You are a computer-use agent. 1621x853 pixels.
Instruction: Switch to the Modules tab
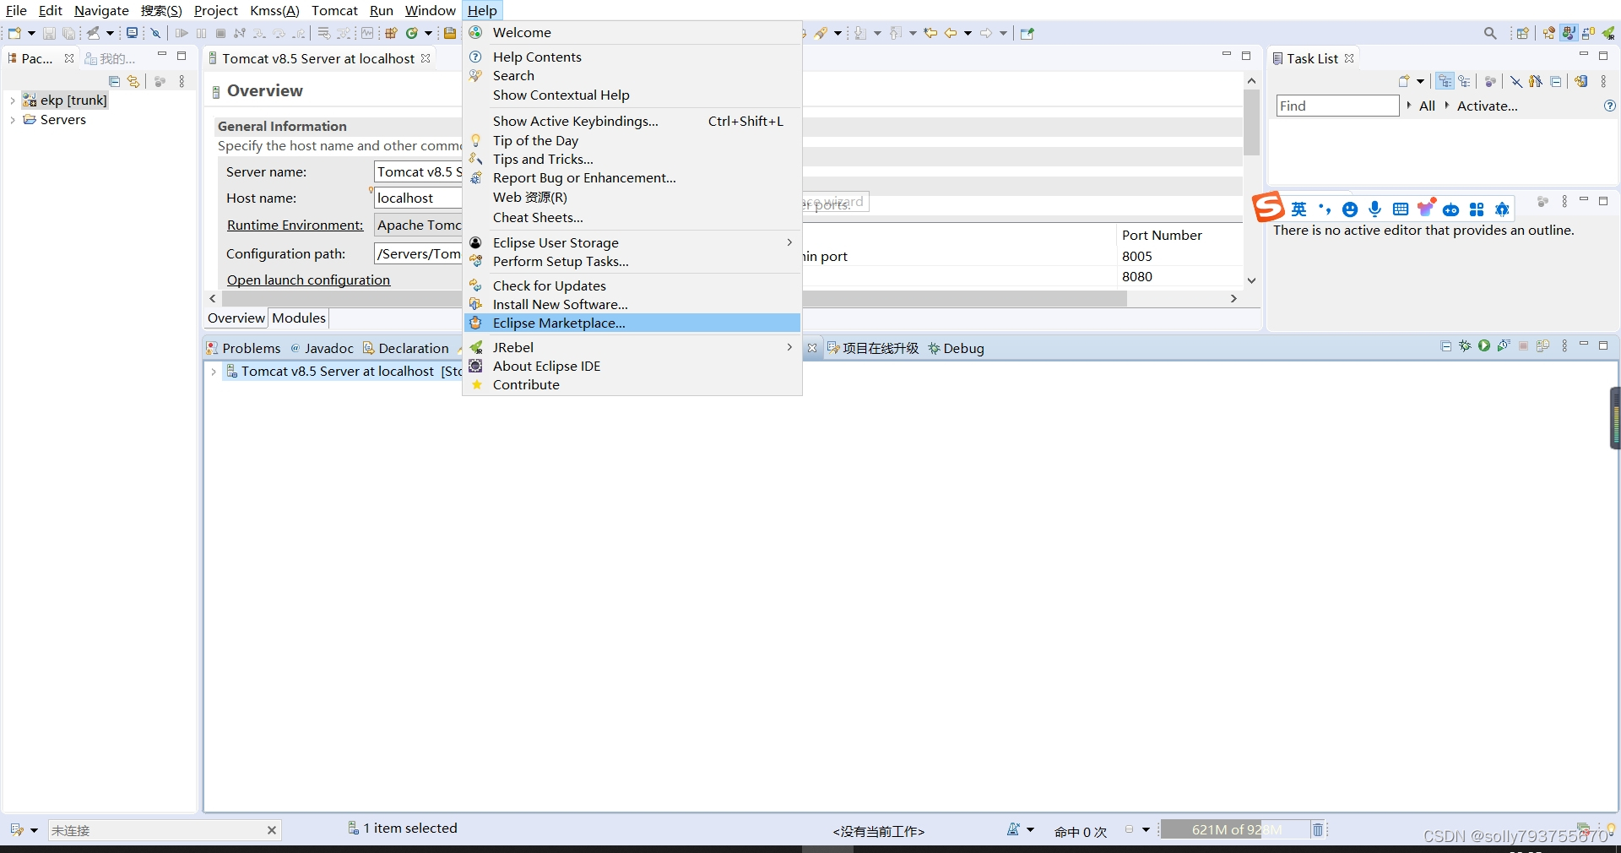point(298,318)
